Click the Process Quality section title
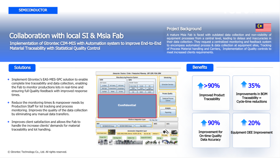Screen dimensions: 280x158 [x=167, y=94]
